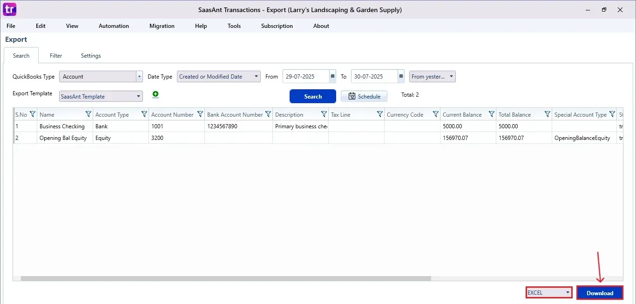The width and height of the screenshot is (636, 304).
Task: Filter the Description column
Action: (324, 114)
